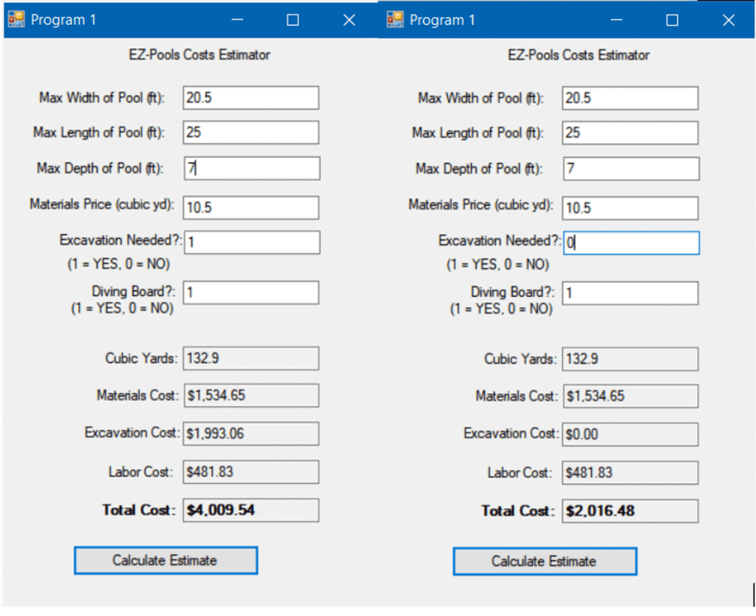The width and height of the screenshot is (756, 616).
Task: Click Calculate Estimate button in right window
Action: [545, 561]
